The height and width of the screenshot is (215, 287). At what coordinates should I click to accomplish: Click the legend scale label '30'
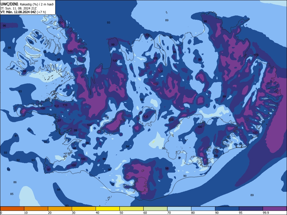pyautogui.click(x=73, y=213)
